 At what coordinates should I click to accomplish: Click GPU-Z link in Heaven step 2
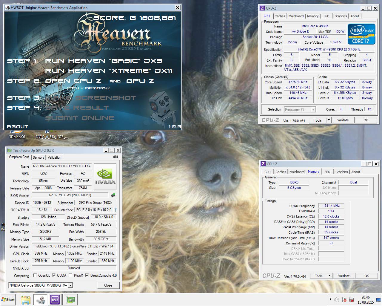[140, 81]
